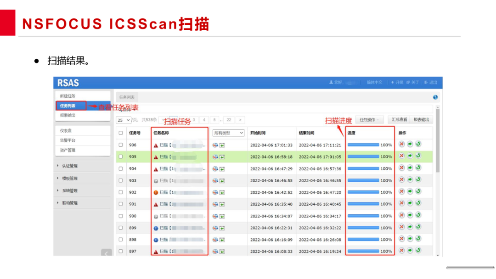Click green return arrow icon in row 899

click(222, 228)
